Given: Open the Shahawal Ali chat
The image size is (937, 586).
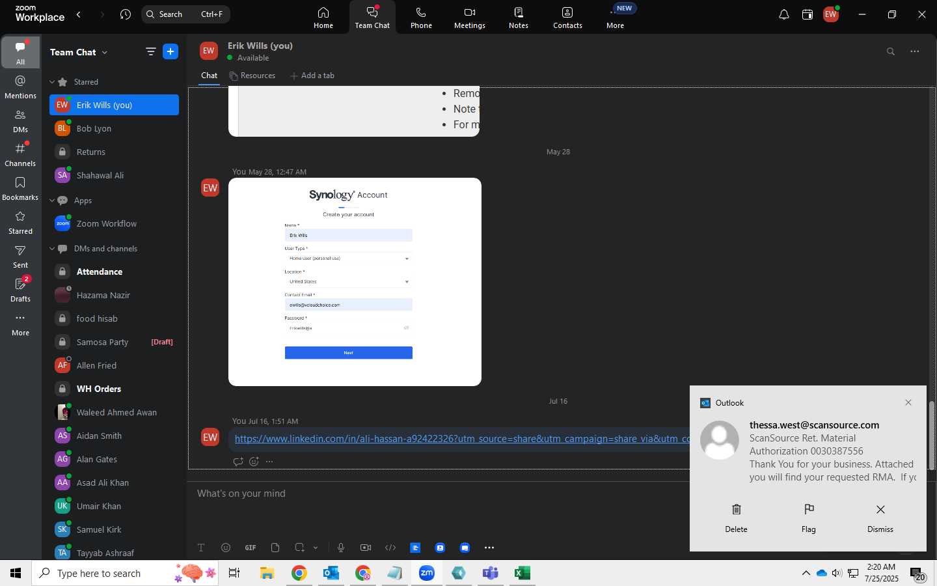Looking at the screenshot, I should 114,175.
